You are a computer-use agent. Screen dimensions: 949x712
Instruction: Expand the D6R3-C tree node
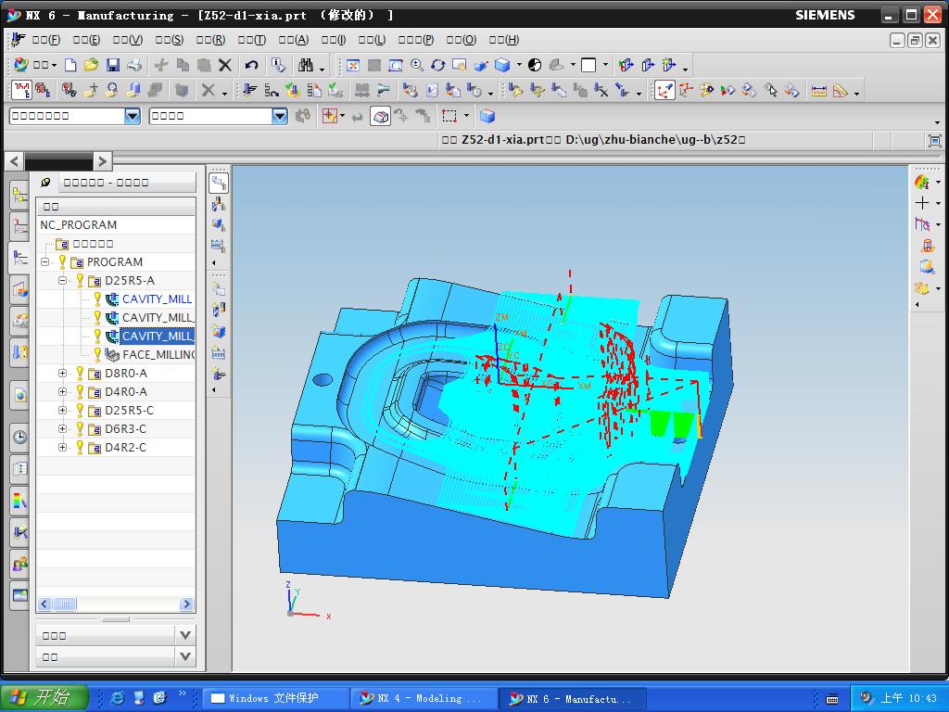(63, 428)
